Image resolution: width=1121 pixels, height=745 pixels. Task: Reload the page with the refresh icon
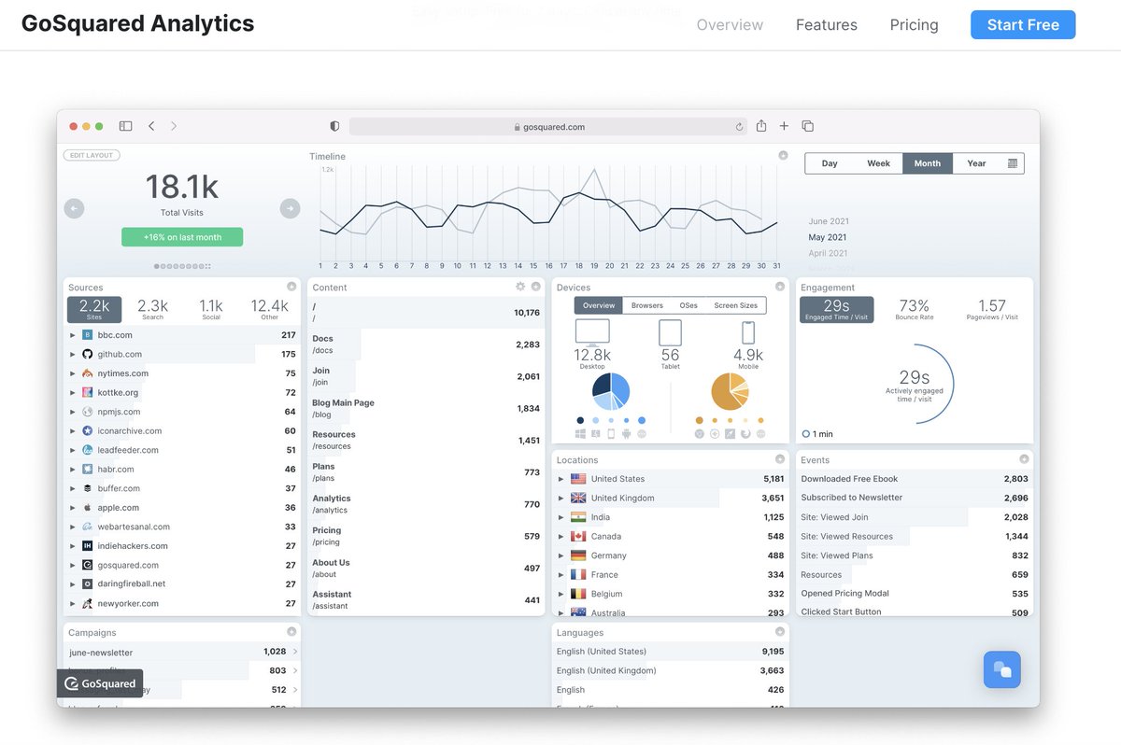coord(740,127)
